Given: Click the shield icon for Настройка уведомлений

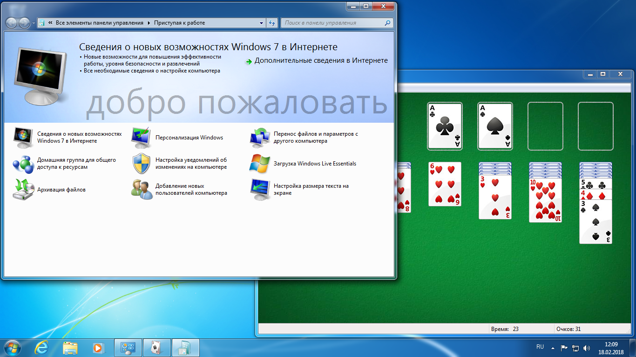Looking at the screenshot, I should (x=142, y=163).
